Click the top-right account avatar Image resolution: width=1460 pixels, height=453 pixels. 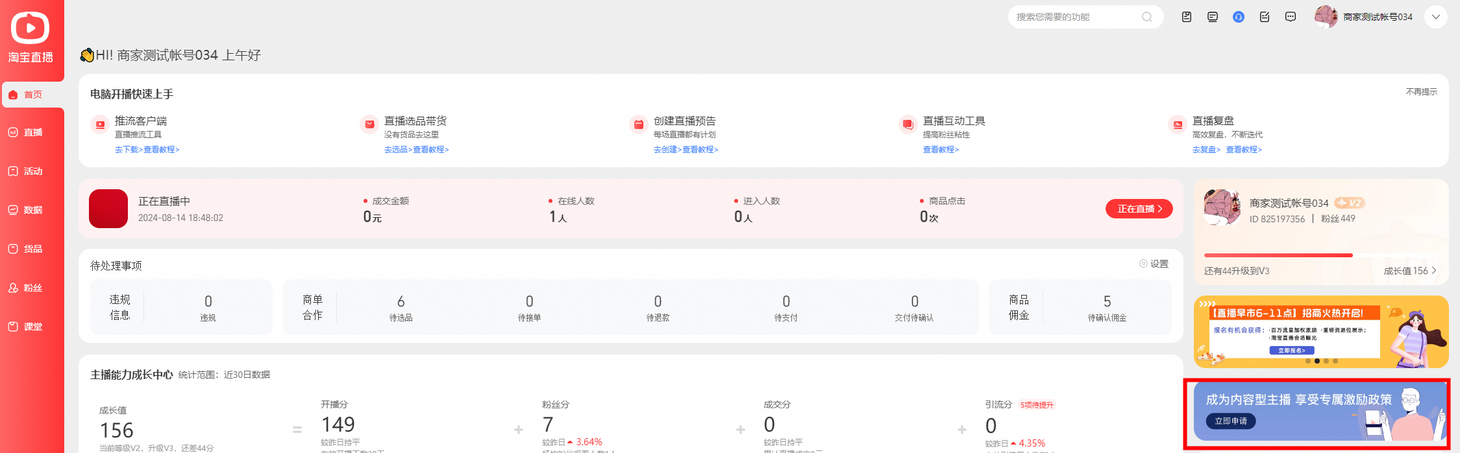1326,17
